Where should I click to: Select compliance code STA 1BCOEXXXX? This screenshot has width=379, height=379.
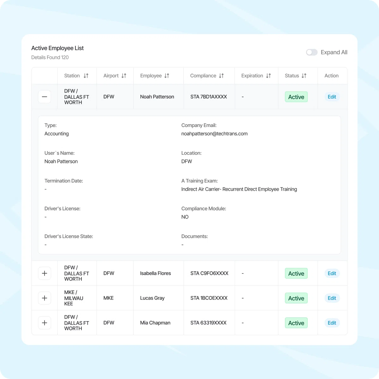(209, 298)
